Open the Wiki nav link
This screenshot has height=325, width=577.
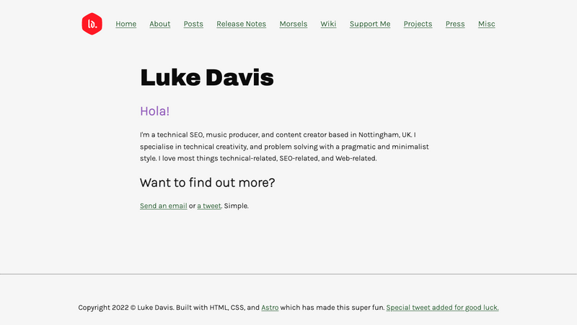click(x=328, y=24)
